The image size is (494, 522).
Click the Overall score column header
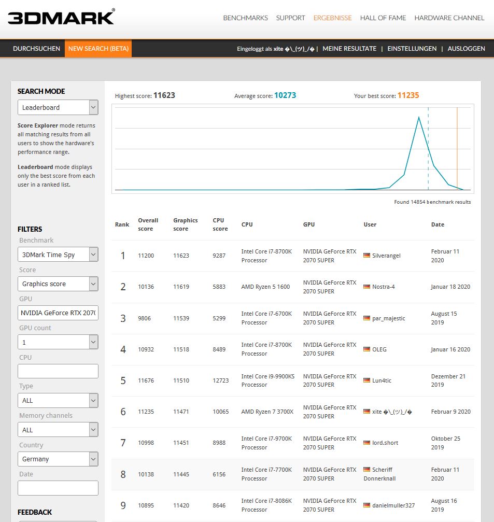148,224
